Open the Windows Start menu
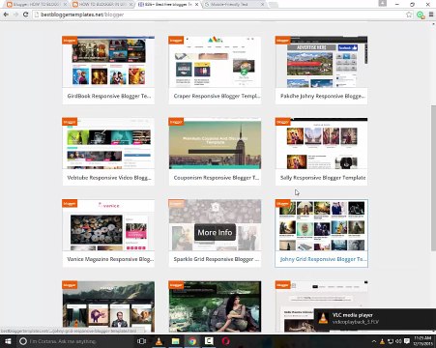This screenshot has height=348, width=436. [8, 341]
